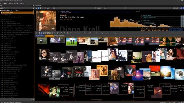Open the 表示 menu
184x103 pixels.
pyautogui.click(x=16, y=3)
